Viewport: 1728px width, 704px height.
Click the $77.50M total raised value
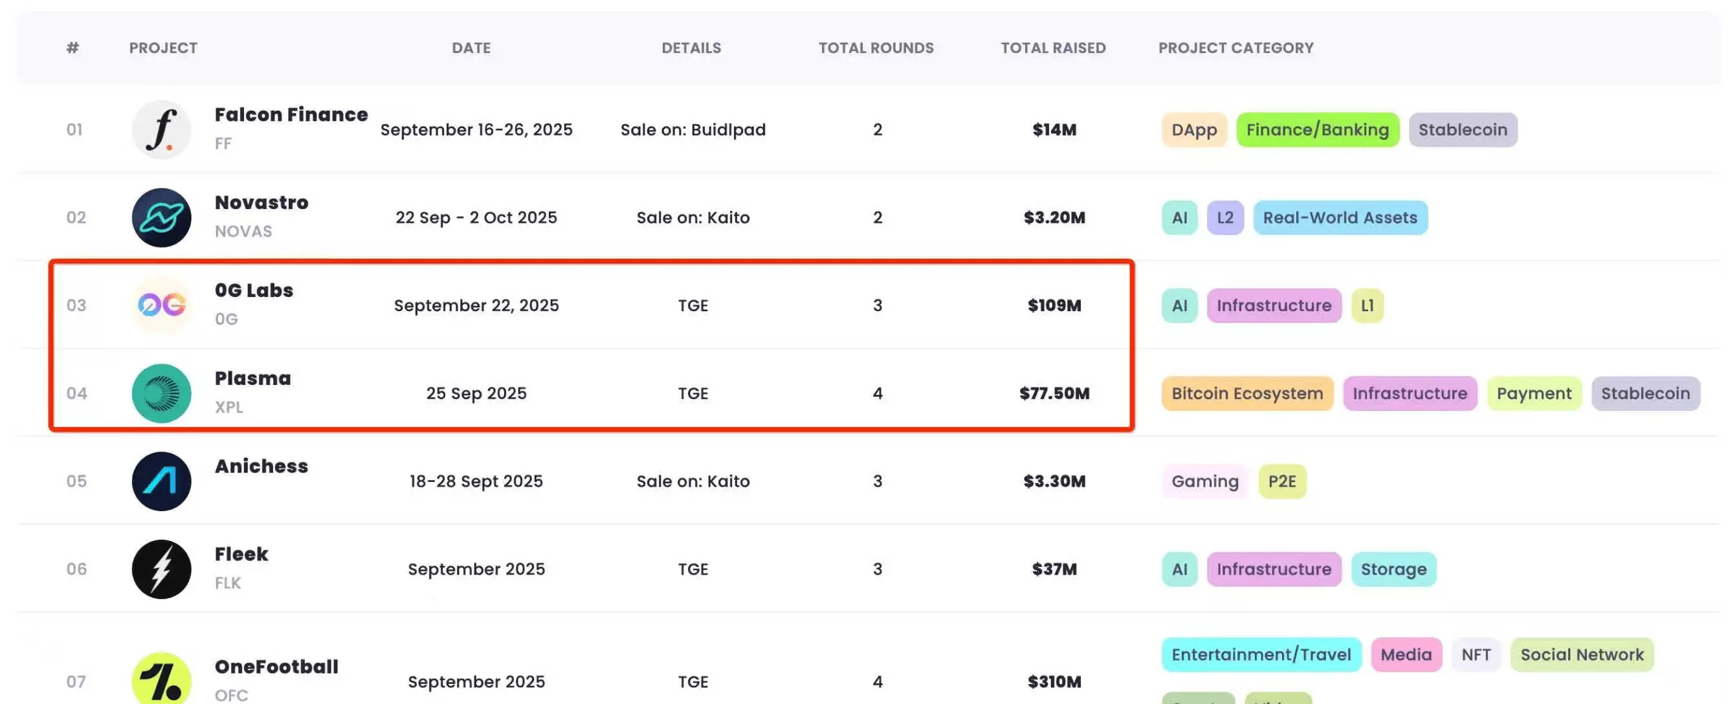pos(1054,393)
